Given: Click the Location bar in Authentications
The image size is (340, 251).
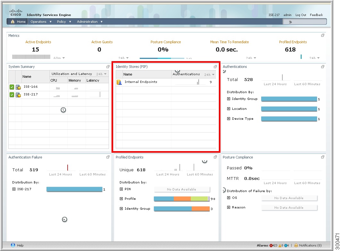Looking at the screenshot, I should point(289,109).
